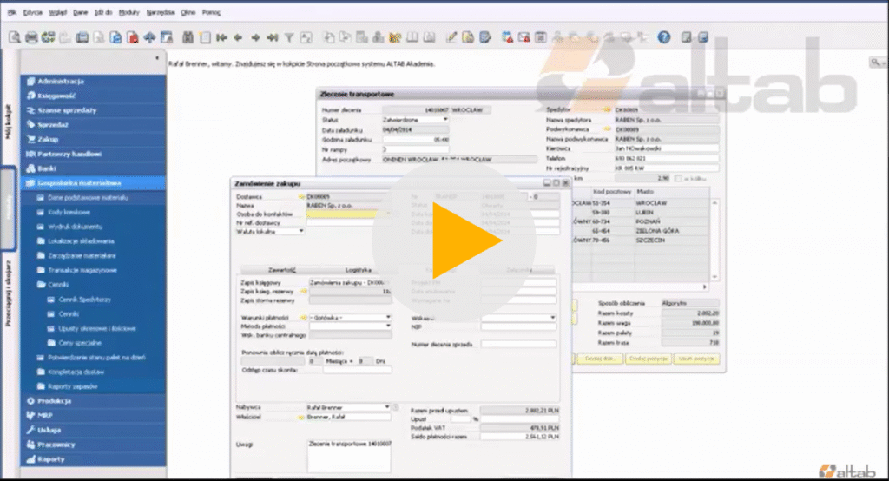Click the blue upload arrow toolbar icon
This screenshot has height=481, width=889.
tap(149, 37)
